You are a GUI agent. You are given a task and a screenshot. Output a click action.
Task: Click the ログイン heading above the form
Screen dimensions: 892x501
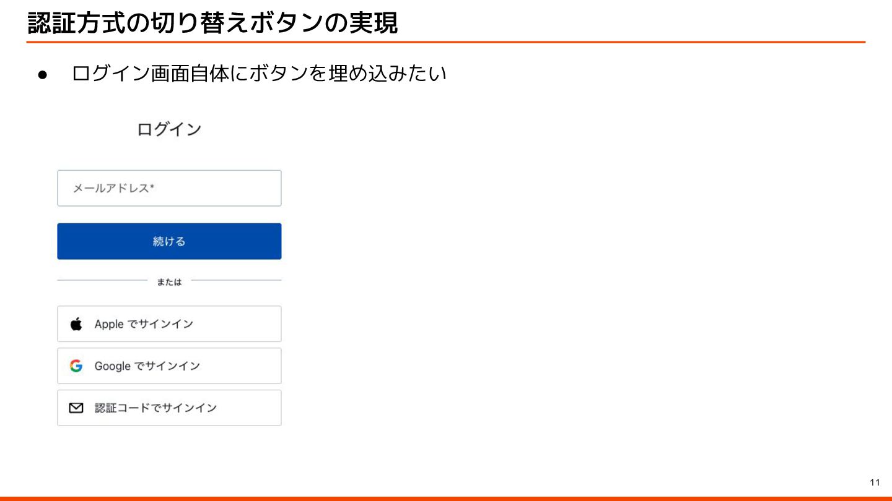pyautogui.click(x=169, y=129)
